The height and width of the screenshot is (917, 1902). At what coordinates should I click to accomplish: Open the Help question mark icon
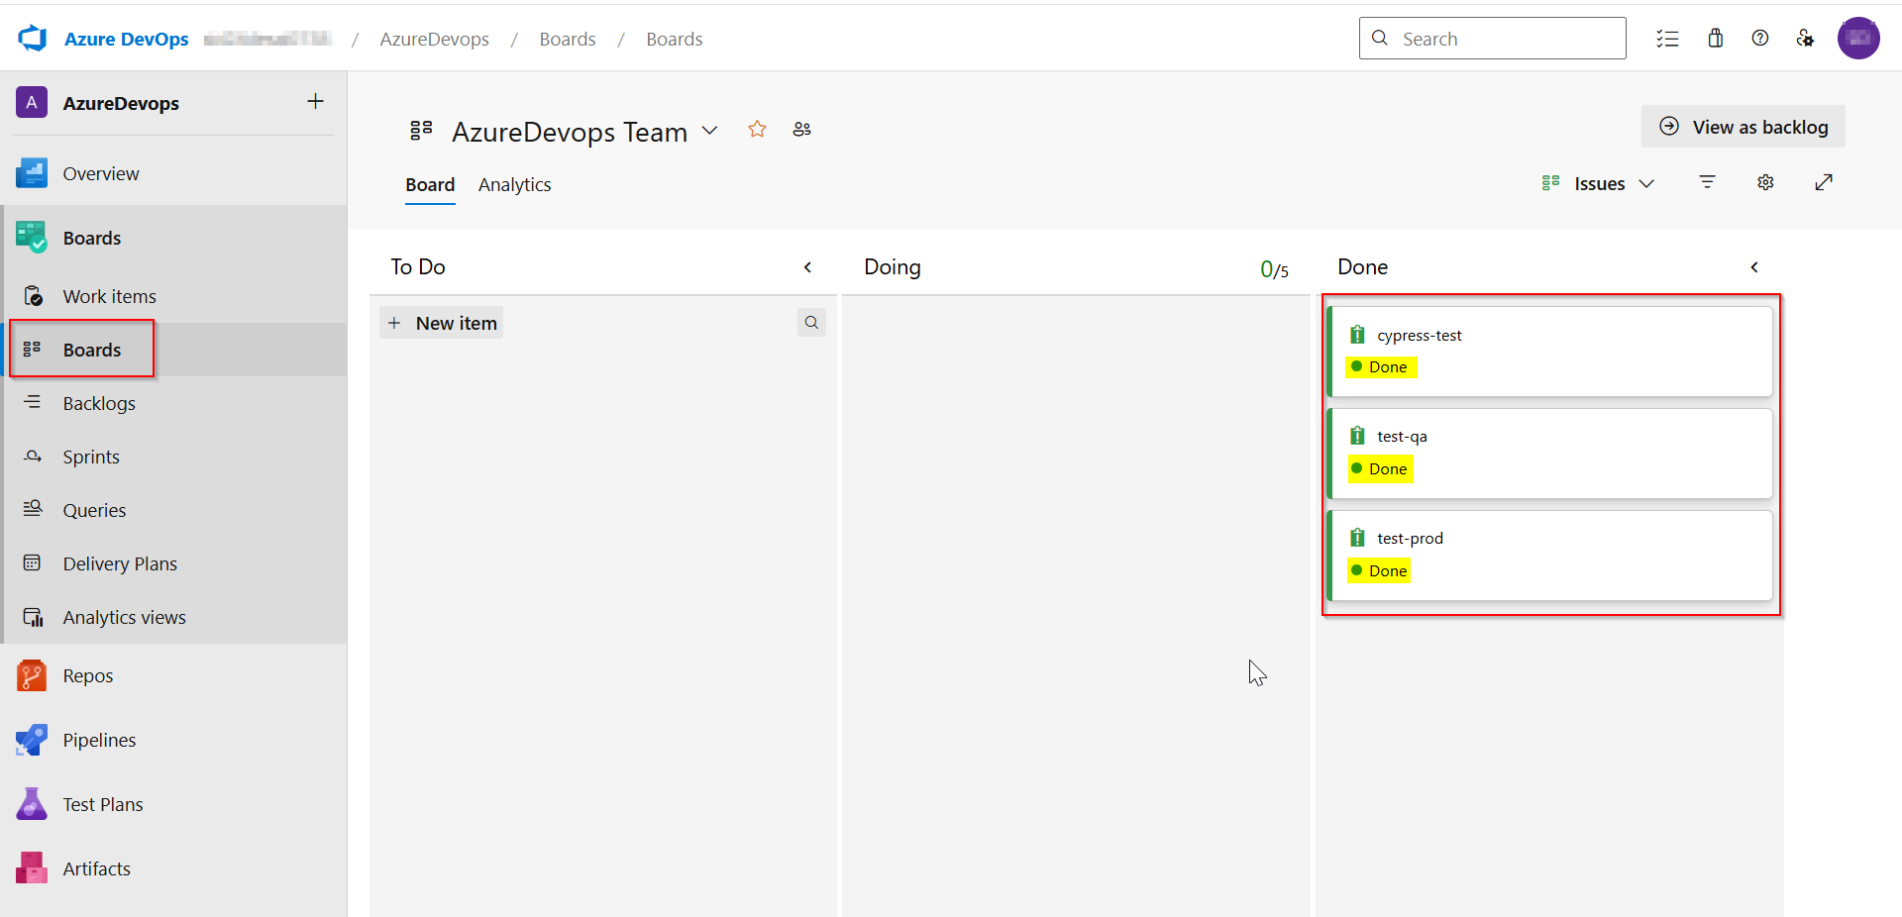[1760, 39]
